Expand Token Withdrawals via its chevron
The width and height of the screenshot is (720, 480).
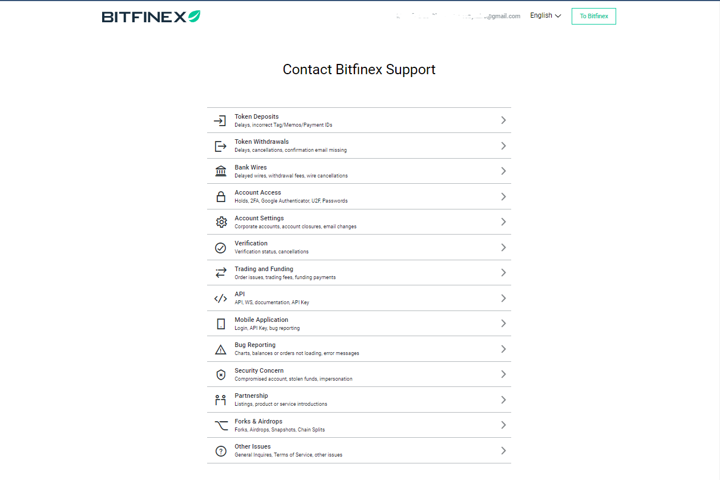[503, 146]
